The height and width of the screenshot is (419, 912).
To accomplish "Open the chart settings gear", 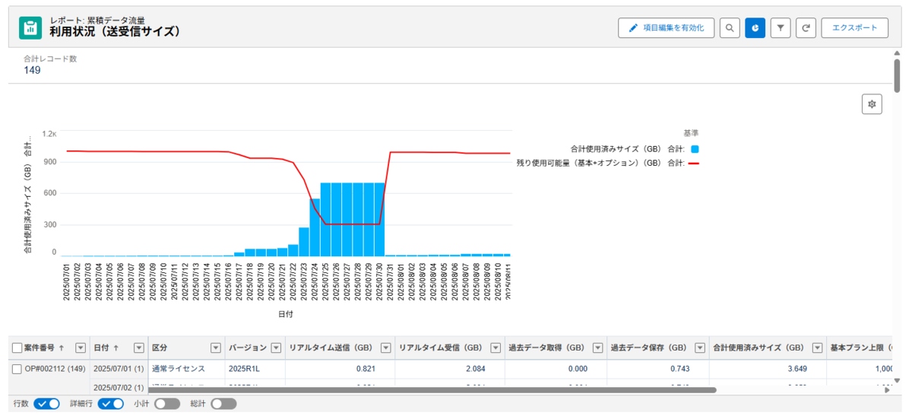I will [x=872, y=104].
